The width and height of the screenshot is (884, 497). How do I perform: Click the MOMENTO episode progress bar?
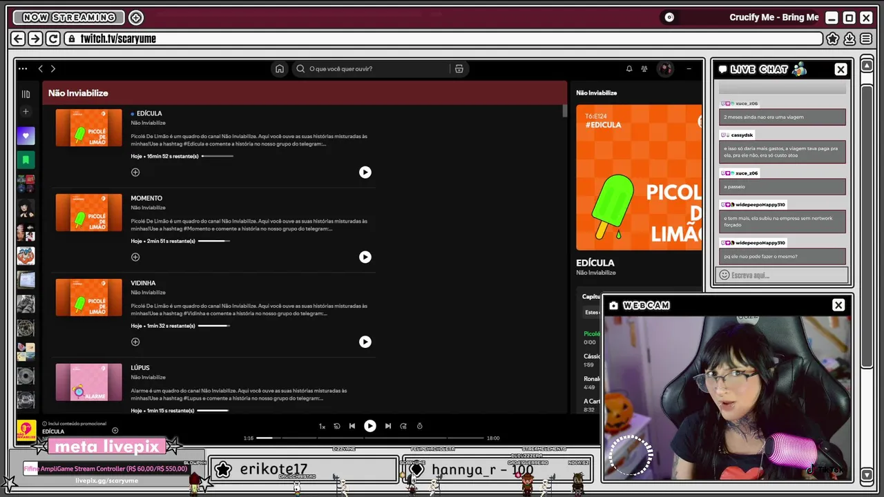point(214,241)
